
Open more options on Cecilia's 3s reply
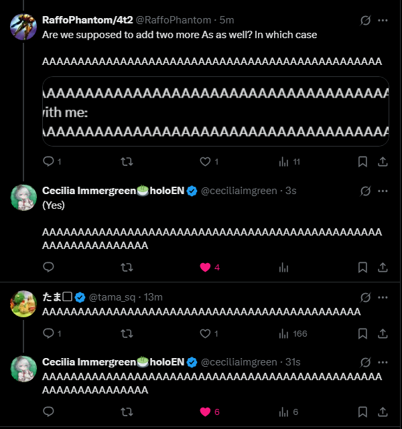coord(383,191)
